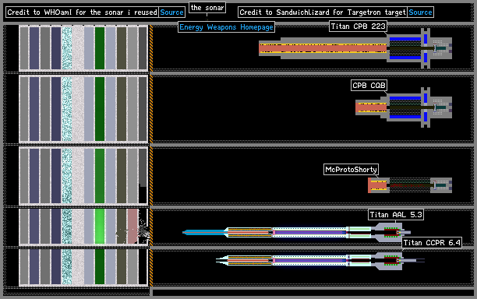Screen dimensions: 477x299
Task: Click the teal speckled column in first target
Action: tap(67, 48)
